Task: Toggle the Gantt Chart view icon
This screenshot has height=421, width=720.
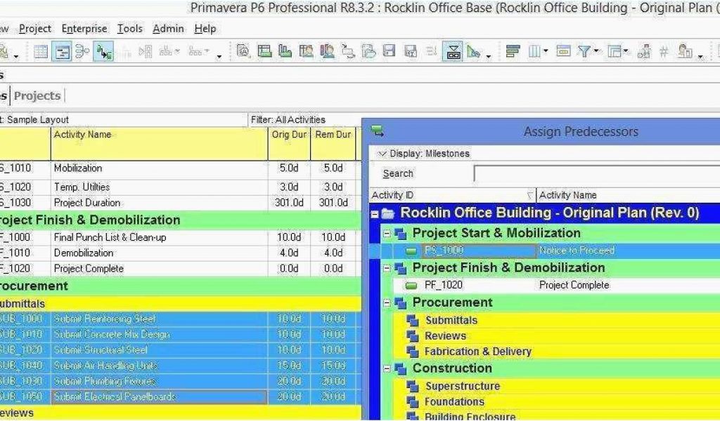Action: tap(62, 51)
